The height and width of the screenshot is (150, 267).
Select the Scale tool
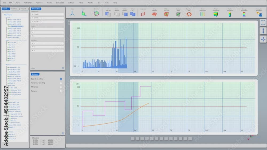click(x=84, y=14)
